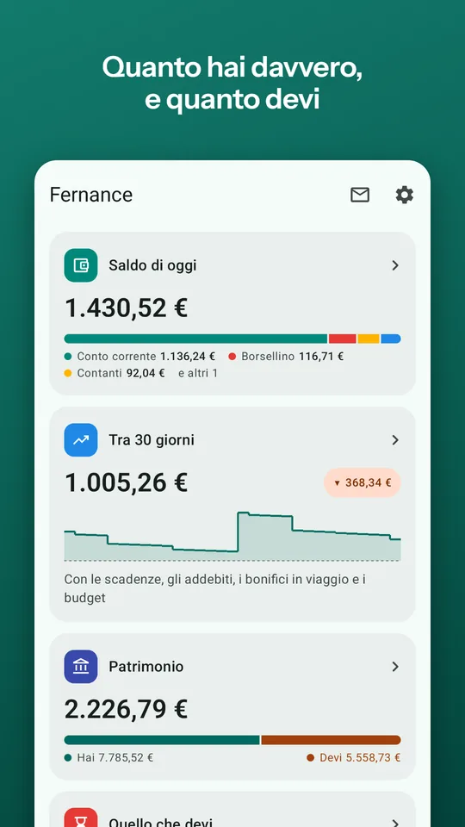465x827 pixels.
Task: Tap the green Hai segment of Patrimonio bar
Action: [x=162, y=740]
